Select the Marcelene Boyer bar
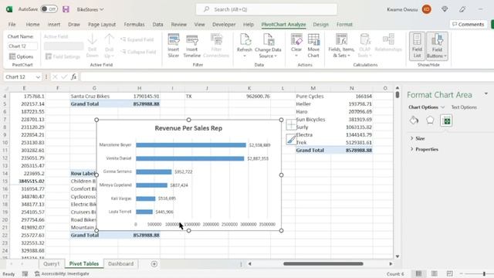Viewport: 494px width, 278px height. [191, 145]
